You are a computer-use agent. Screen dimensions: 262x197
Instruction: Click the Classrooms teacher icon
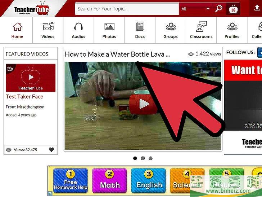tap(201, 26)
